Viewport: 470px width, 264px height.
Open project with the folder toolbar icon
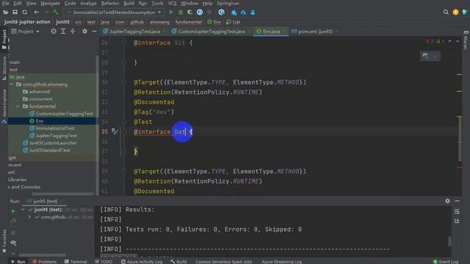click(x=5, y=12)
